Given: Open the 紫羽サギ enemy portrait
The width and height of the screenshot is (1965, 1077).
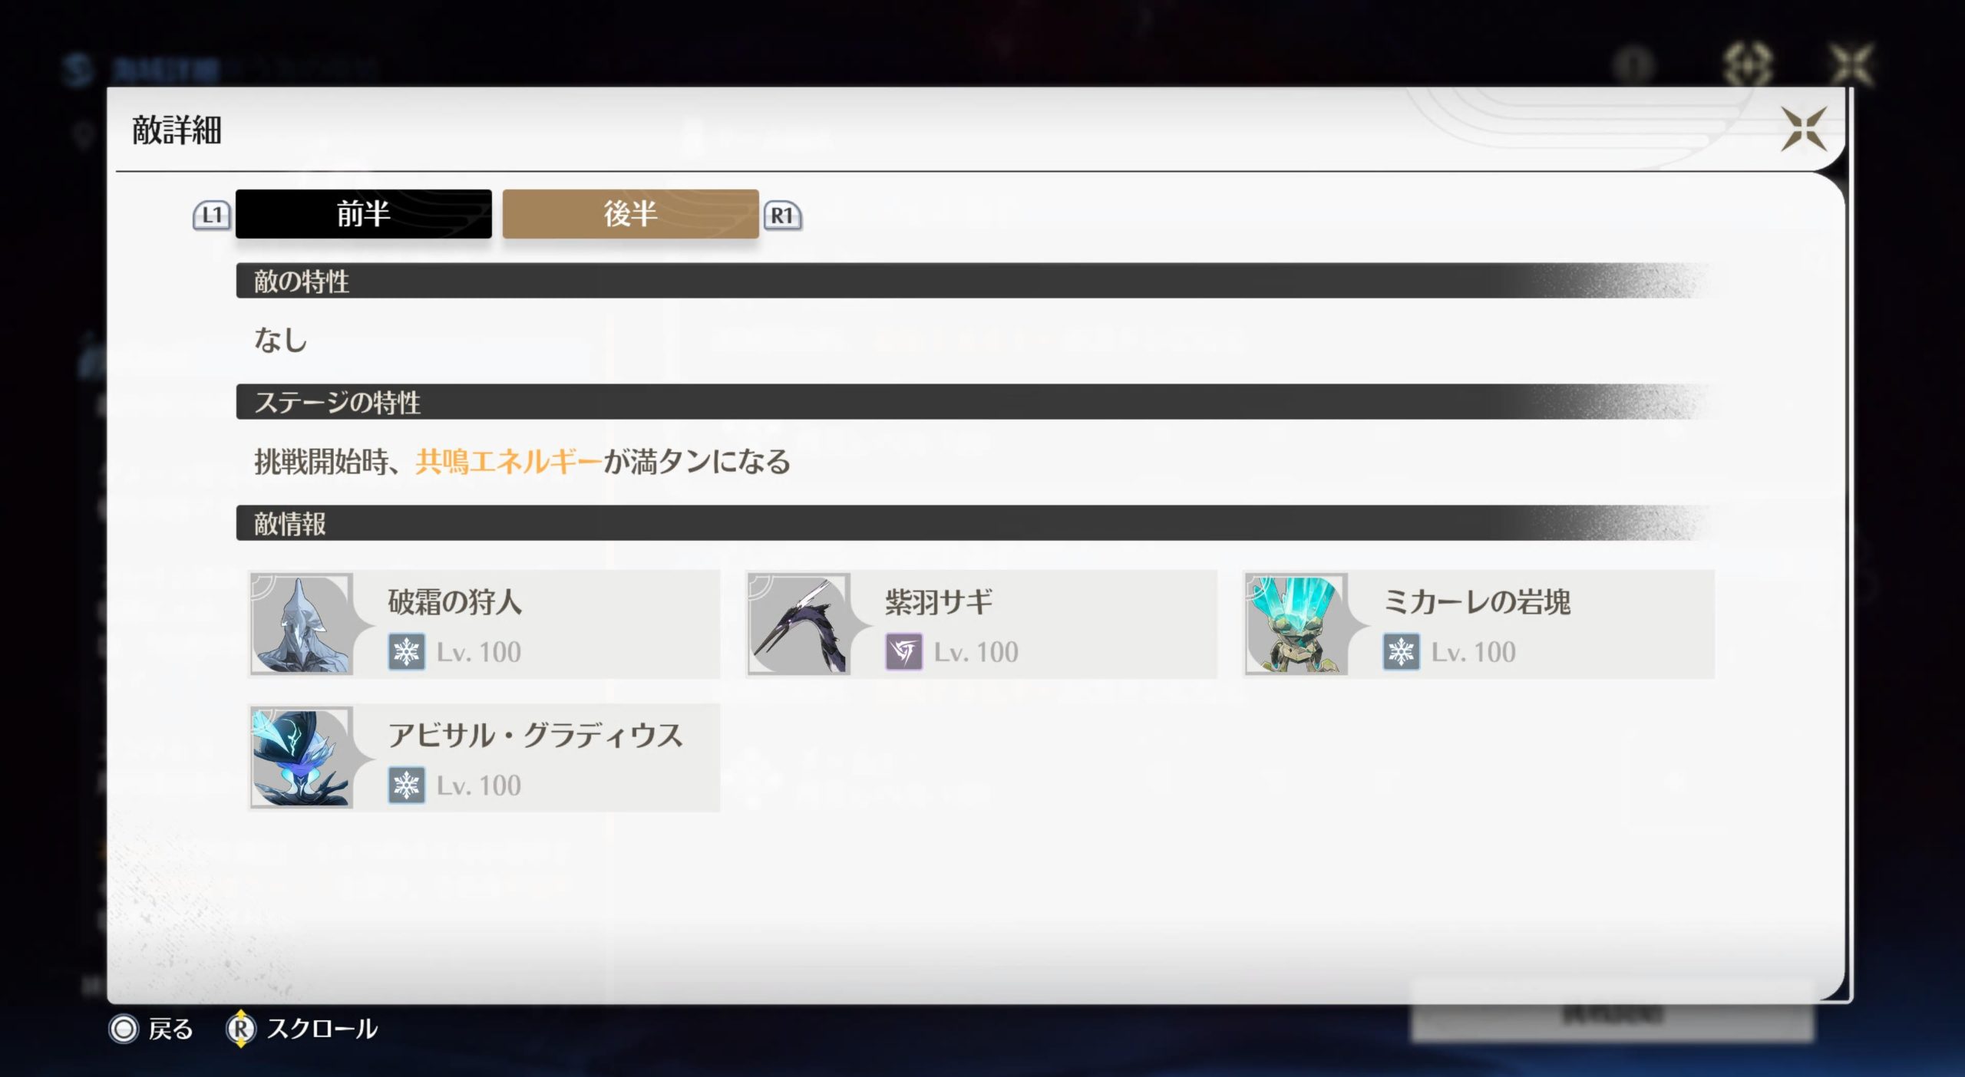Looking at the screenshot, I should click(799, 624).
